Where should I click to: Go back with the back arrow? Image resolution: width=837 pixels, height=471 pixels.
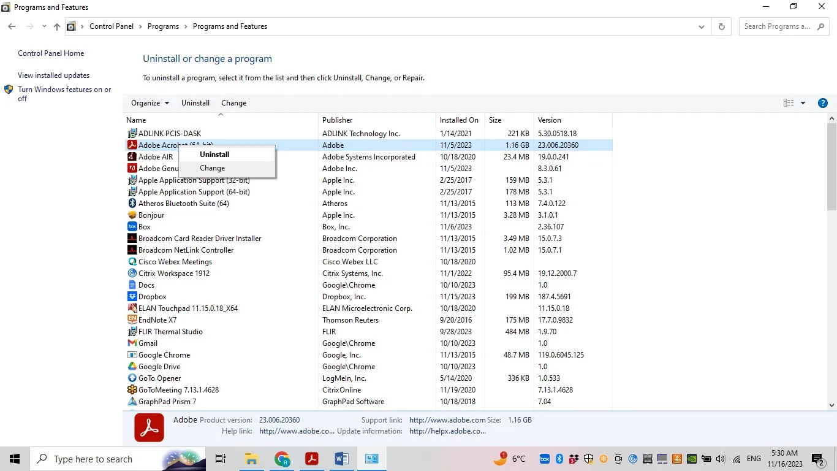pyautogui.click(x=12, y=26)
